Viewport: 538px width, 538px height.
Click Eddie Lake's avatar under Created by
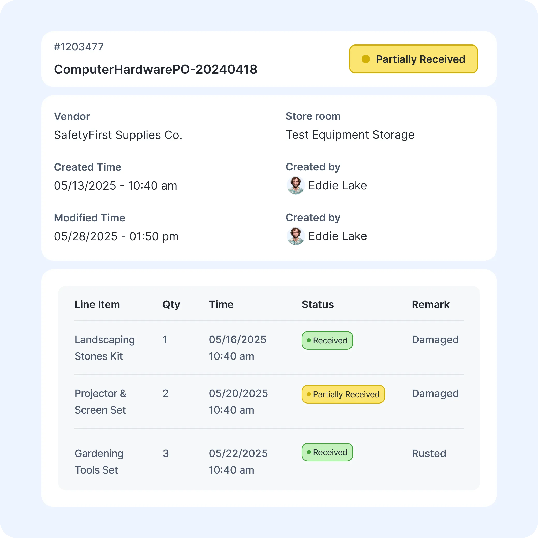click(296, 185)
